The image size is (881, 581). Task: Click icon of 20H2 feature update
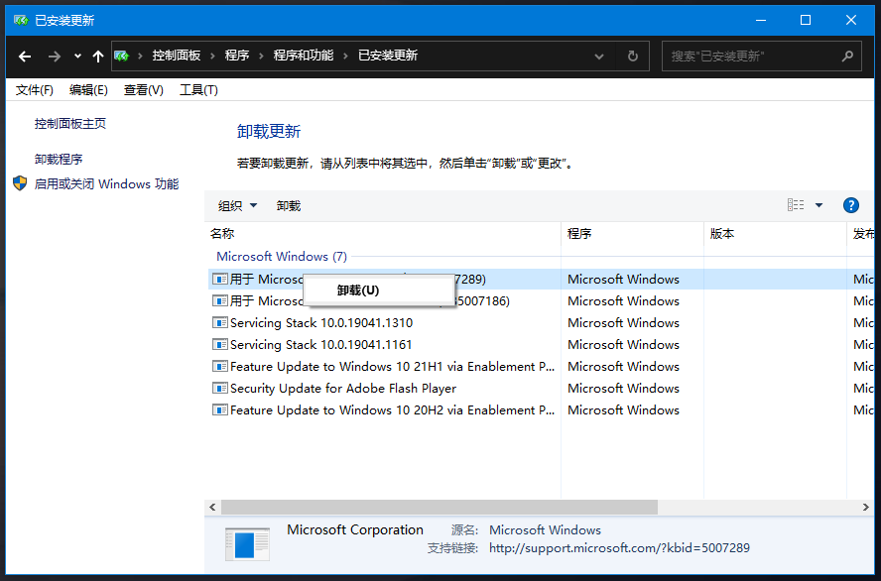click(219, 410)
